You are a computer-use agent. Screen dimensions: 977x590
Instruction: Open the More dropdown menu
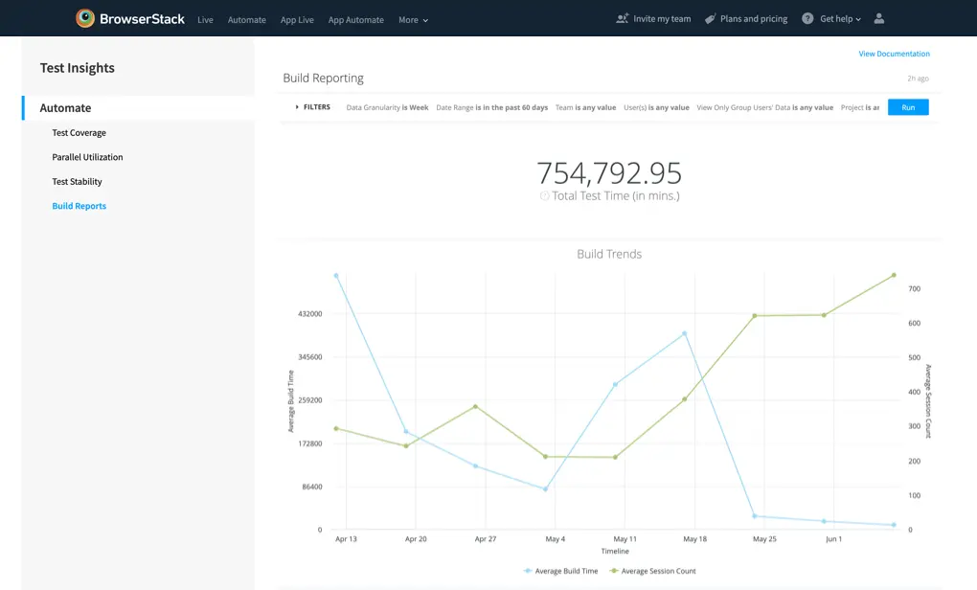click(x=413, y=19)
